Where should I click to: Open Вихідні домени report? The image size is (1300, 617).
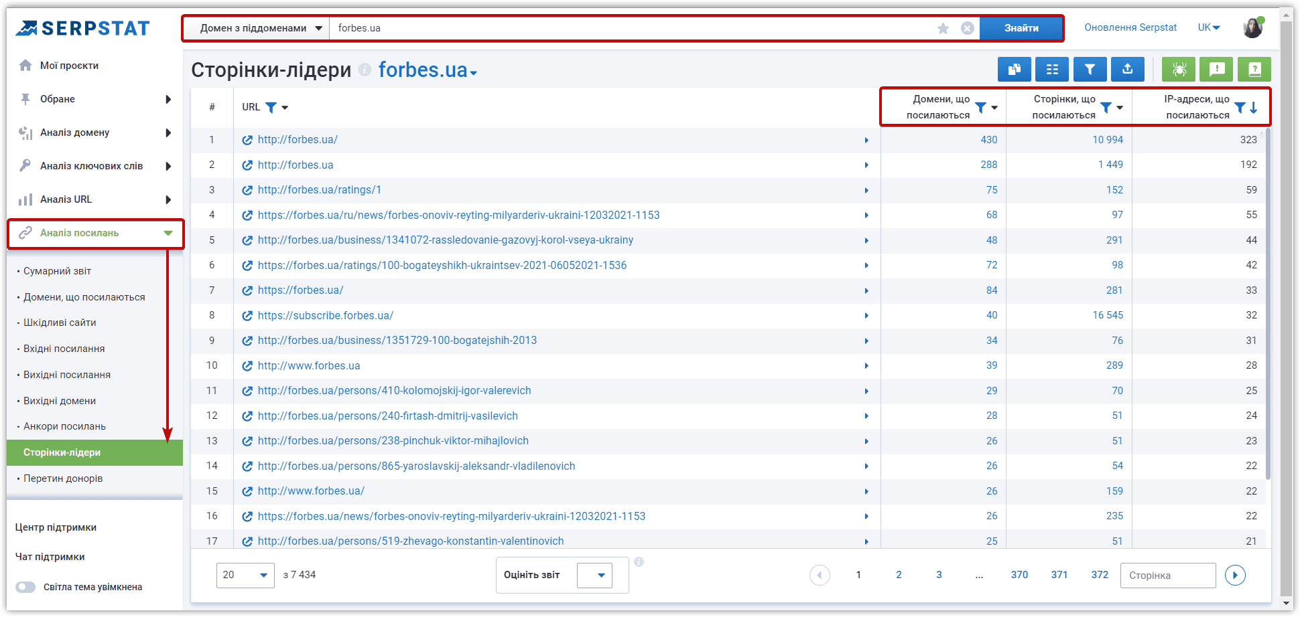[60, 401]
